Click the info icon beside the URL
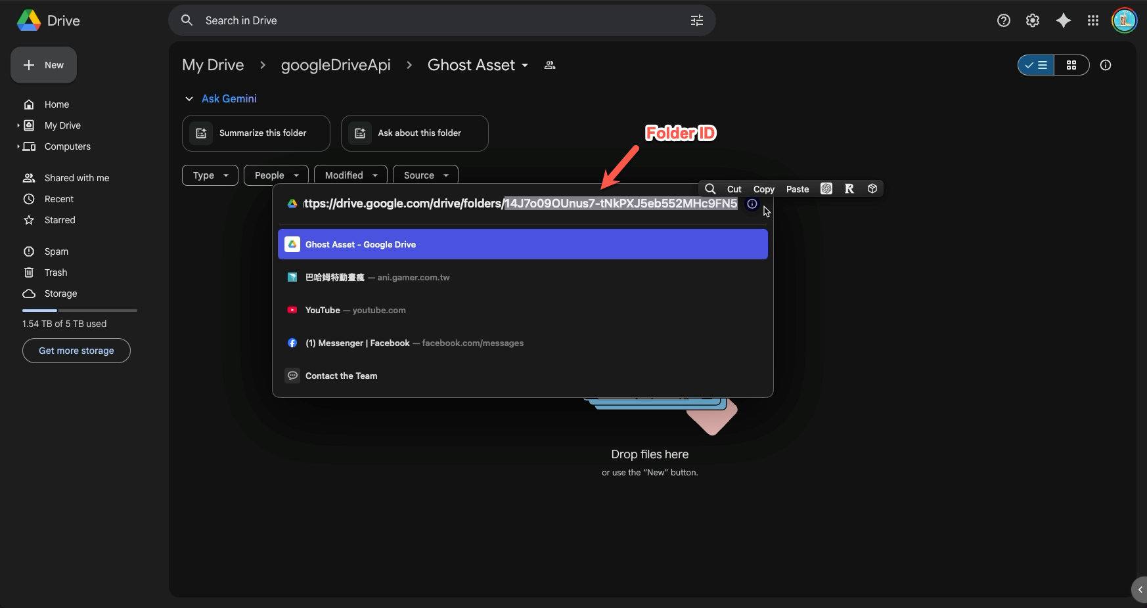Screen dimensions: 1147x608 click(x=752, y=204)
